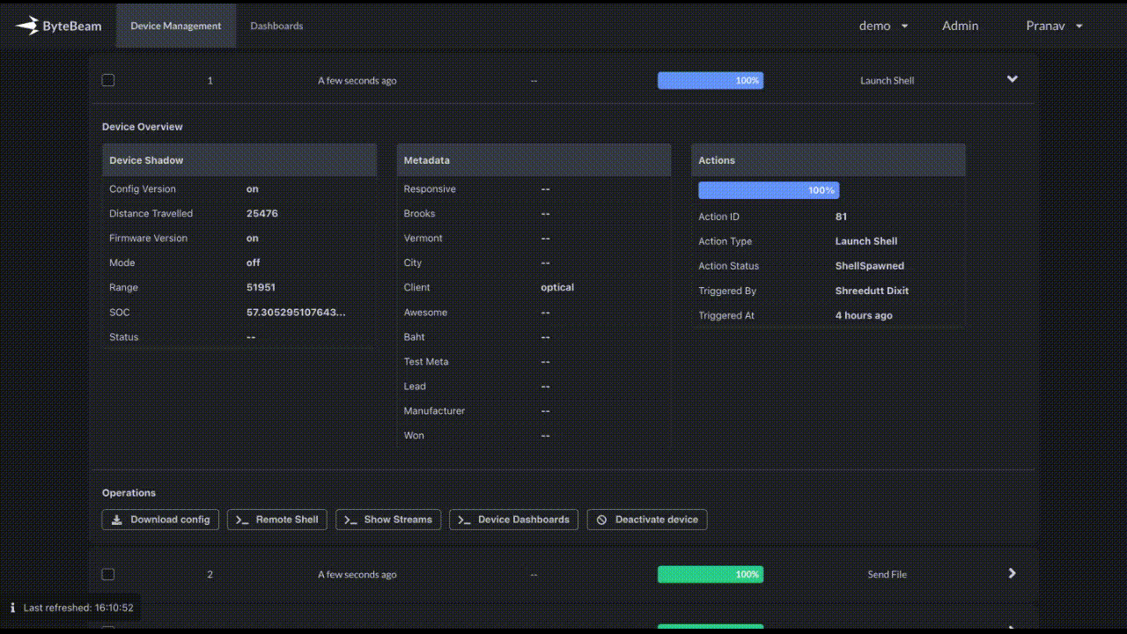Click the Action Type value Launch Shell
Viewport: 1127px width, 634px height.
click(866, 241)
